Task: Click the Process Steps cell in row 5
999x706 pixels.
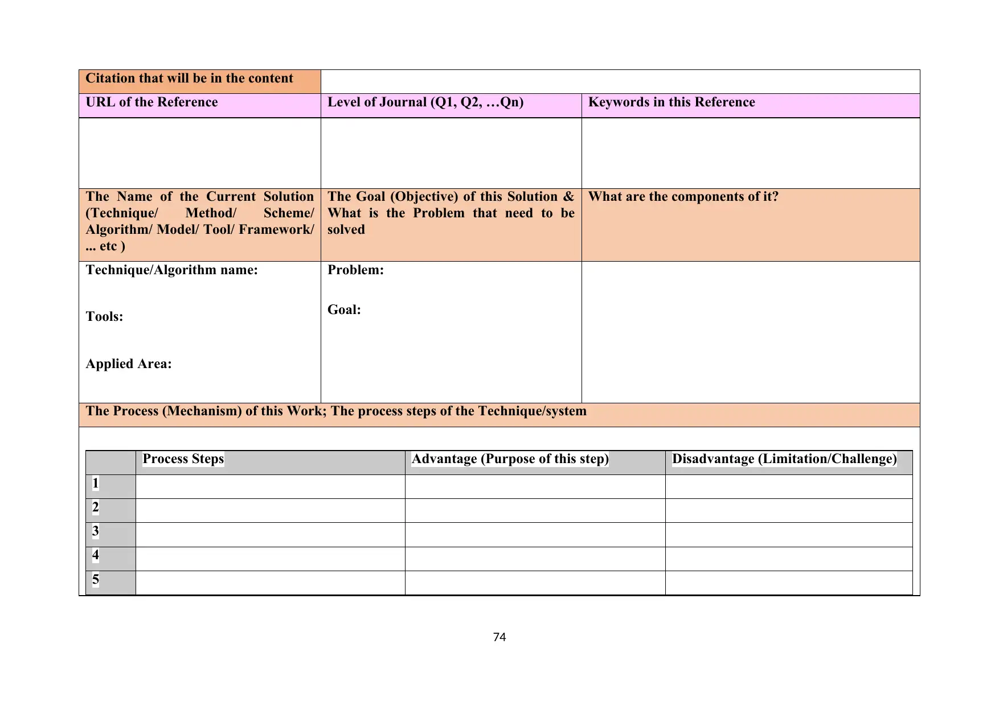Action: pyautogui.click(x=271, y=583)
